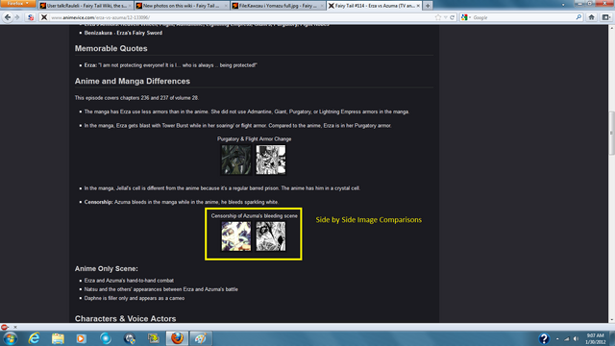This screenshot has height=346, width=615.
Task: Click 'This episode covers chapters 236 and 237' text
Action: click(136, 98)
